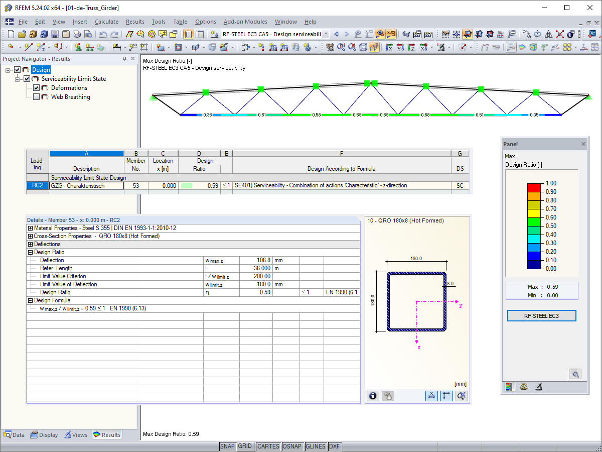The width and height of the screenshot is (602, 452).
Task: Open a new model with the New icon
Action: coord(10,34)
